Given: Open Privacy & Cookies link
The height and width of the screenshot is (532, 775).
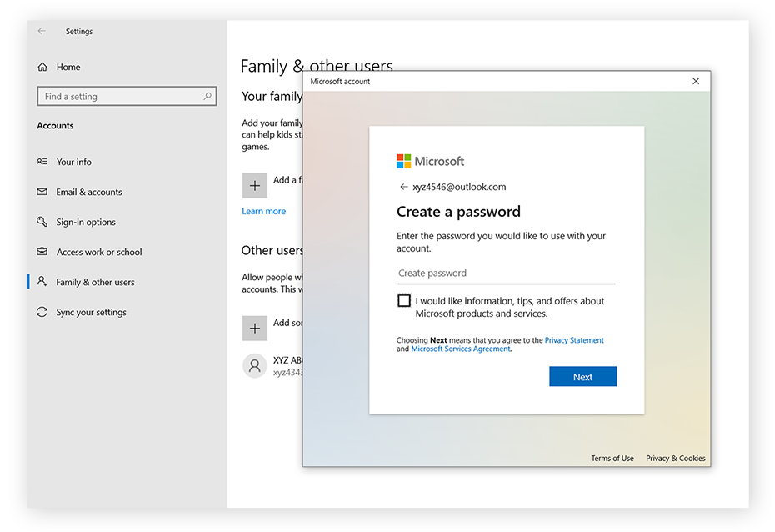Looking at the screenshot, I should (675, 459).
